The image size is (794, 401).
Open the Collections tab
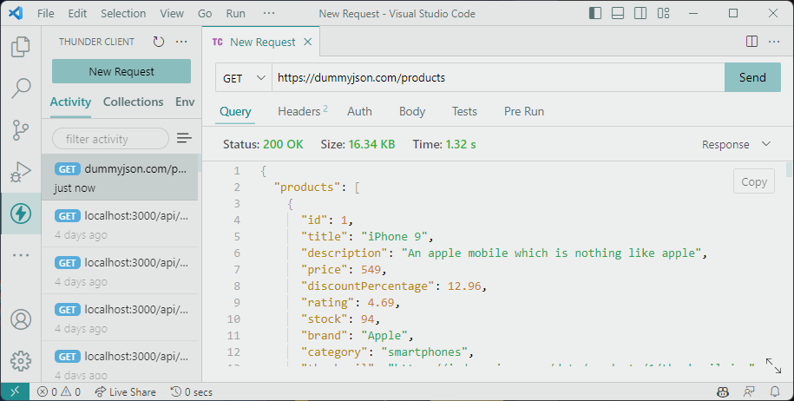[x=133, y=102]
